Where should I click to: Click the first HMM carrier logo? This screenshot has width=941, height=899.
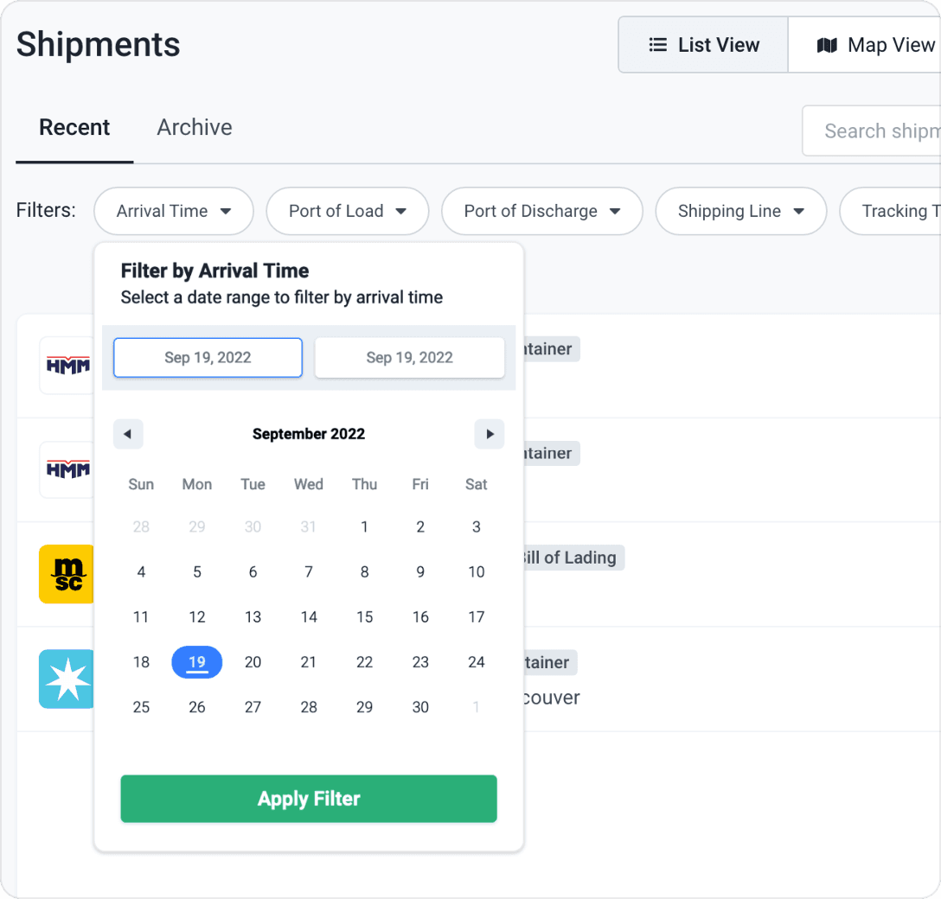click(67, 366)
